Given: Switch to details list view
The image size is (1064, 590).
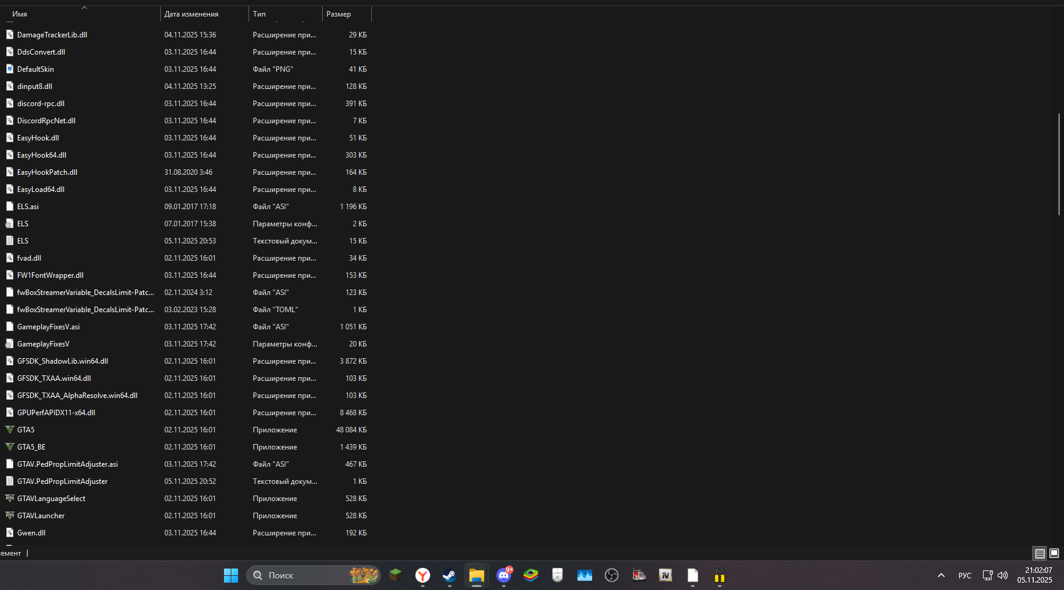Looking at the screenshot, I should 1039,553.
